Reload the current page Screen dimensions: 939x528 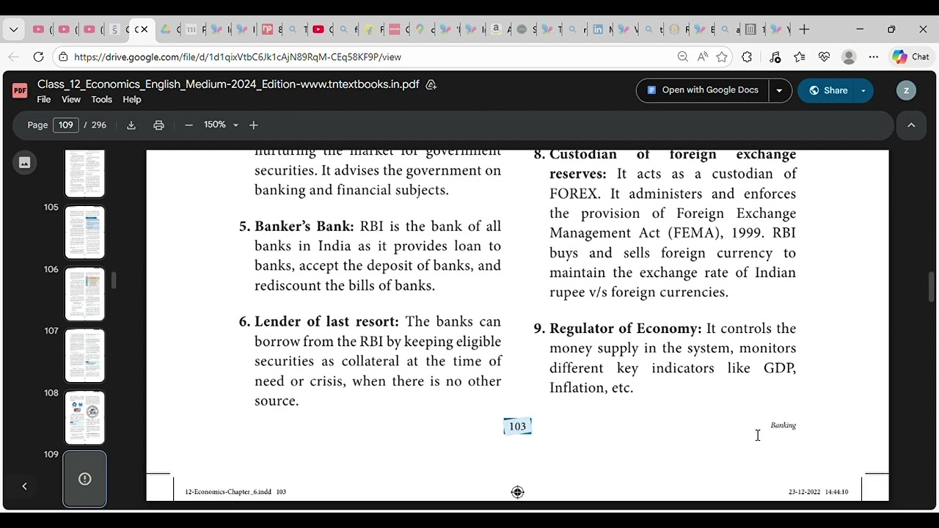coord(39,56)
